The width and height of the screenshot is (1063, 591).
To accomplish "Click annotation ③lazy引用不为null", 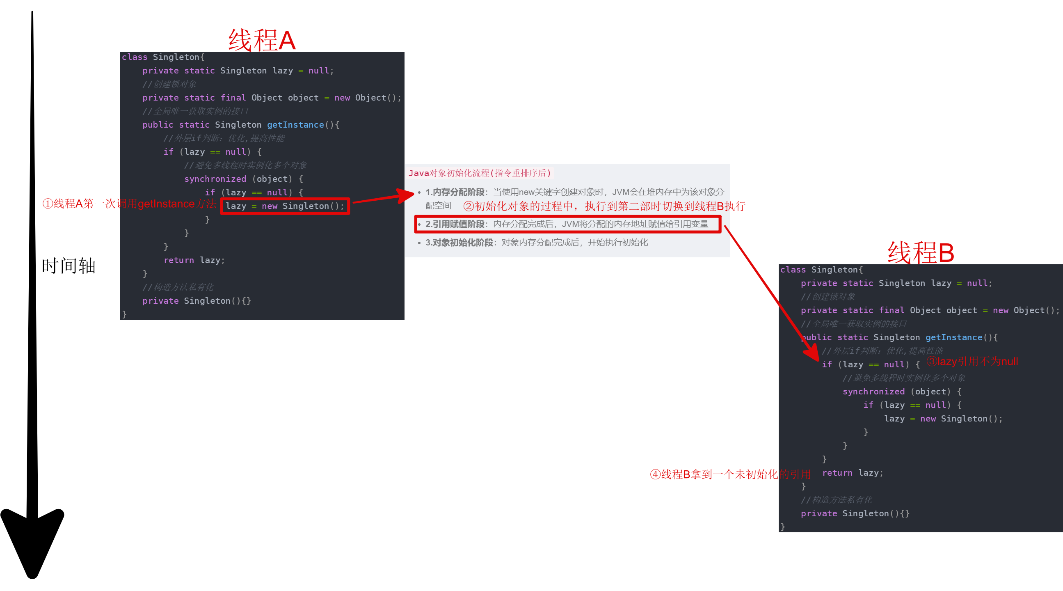I will 972,362.
